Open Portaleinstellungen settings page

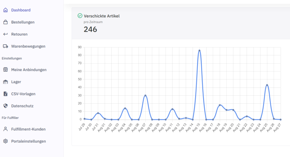pyautogui.click(x=29, y=141)
